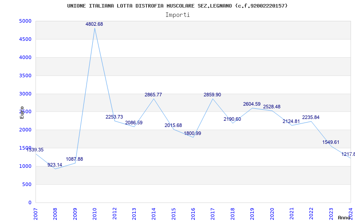Click the 2018 x-axis year label
Image resolution: width=355 pixels, height=222 pixels.
coord(233,214)
